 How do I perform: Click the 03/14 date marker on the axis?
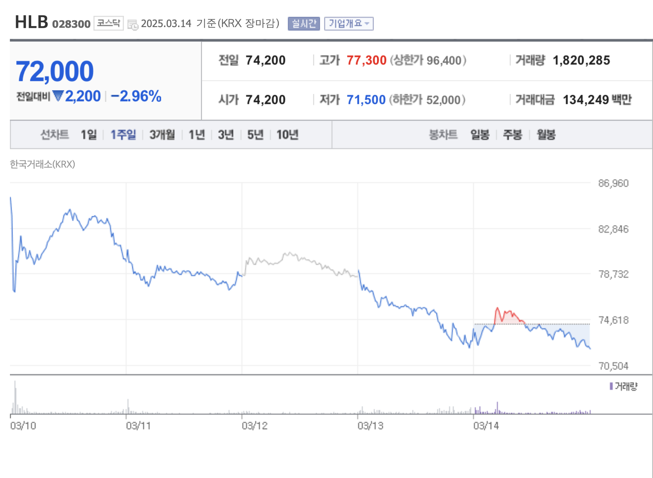point(486,426)
